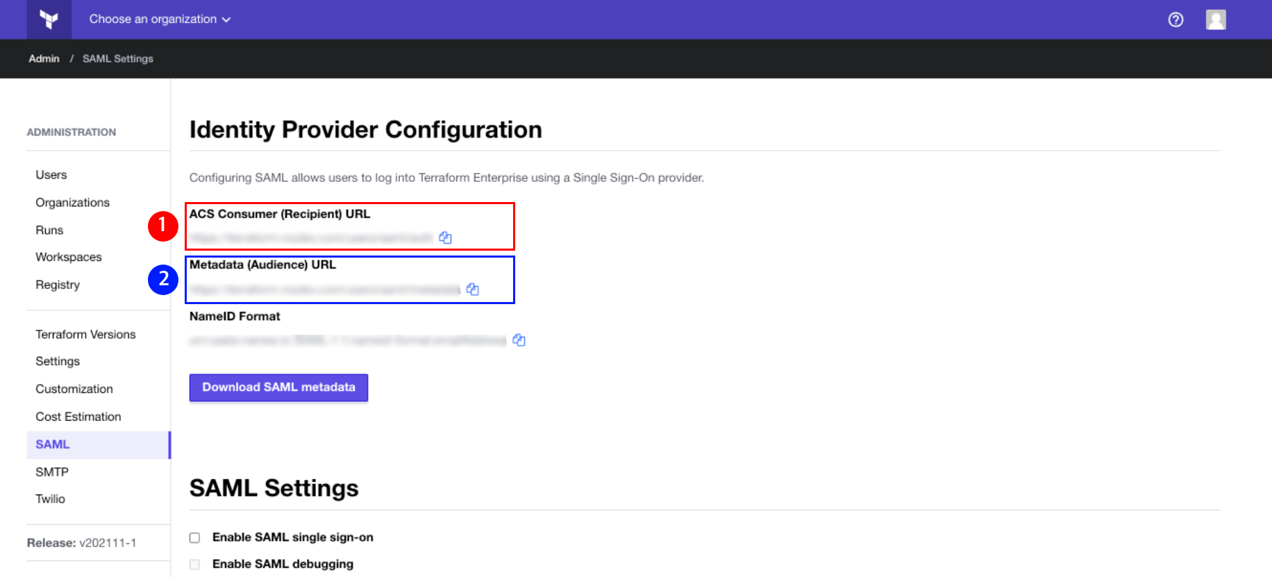
Task: Open the help question mark icon
Action: coord(1175,19)
